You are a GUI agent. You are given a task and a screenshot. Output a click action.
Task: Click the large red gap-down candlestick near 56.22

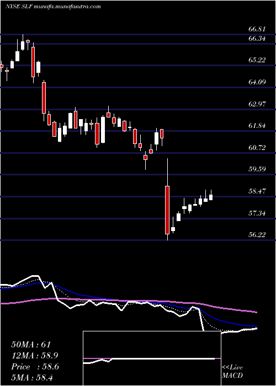[x=167, y=210]
